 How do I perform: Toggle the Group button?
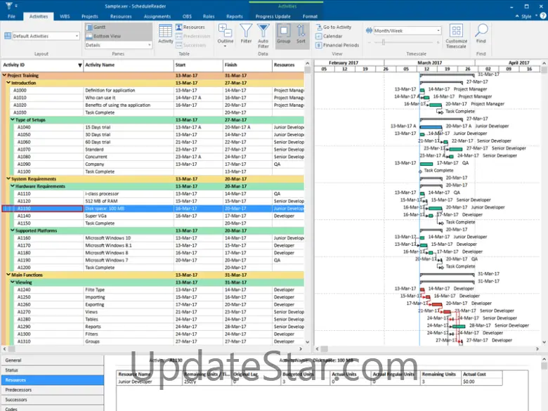tap(284, 34)
